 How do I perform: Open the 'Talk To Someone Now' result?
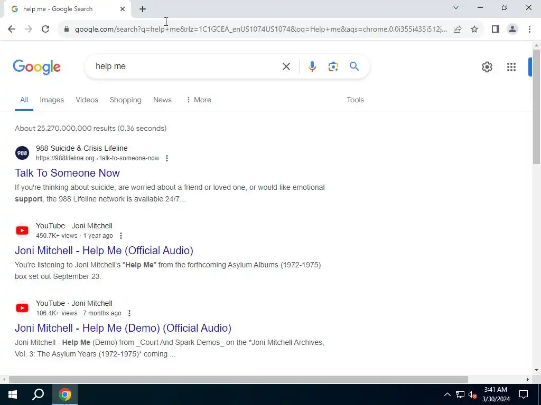tap(67, 173)
